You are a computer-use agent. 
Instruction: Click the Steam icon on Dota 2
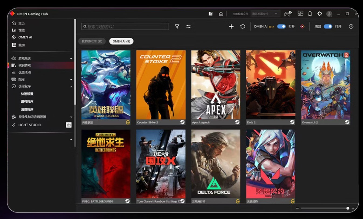pos(292,122)
